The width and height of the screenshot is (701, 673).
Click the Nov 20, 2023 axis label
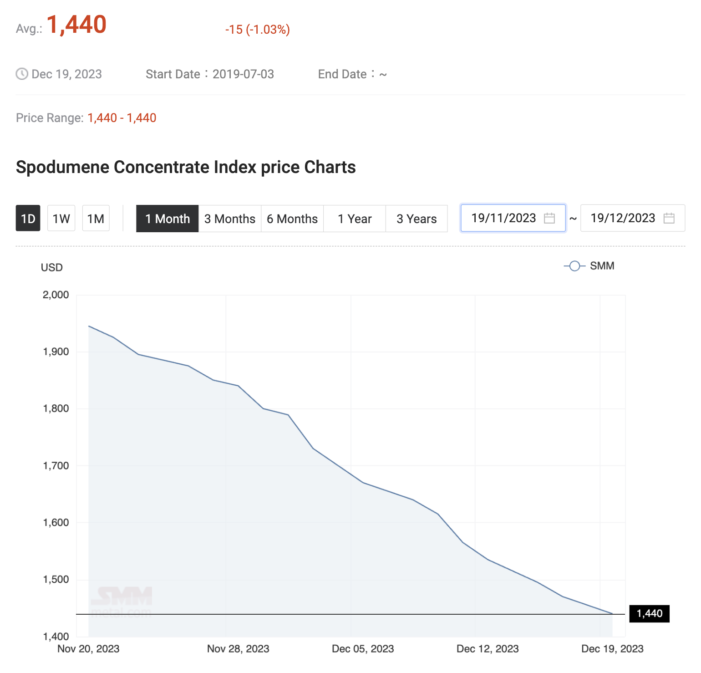coord(88,649)
